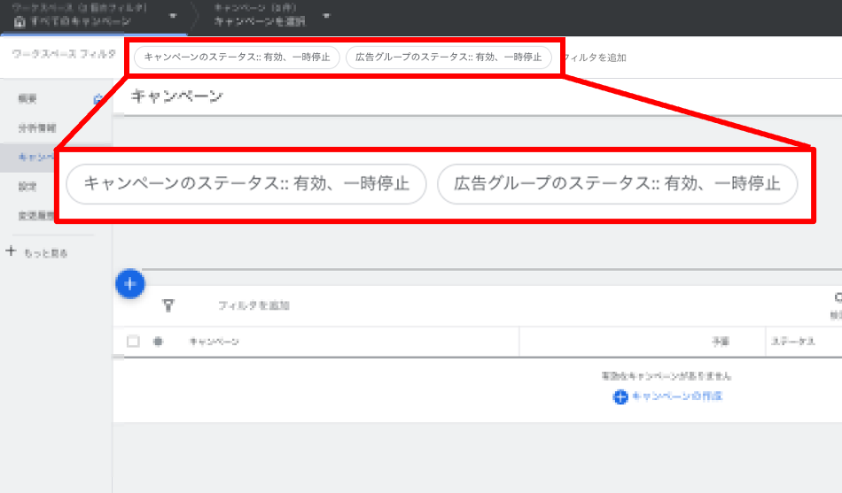Open 概要 in the left sidebar
842x493 pixels.
click(27, 99)
